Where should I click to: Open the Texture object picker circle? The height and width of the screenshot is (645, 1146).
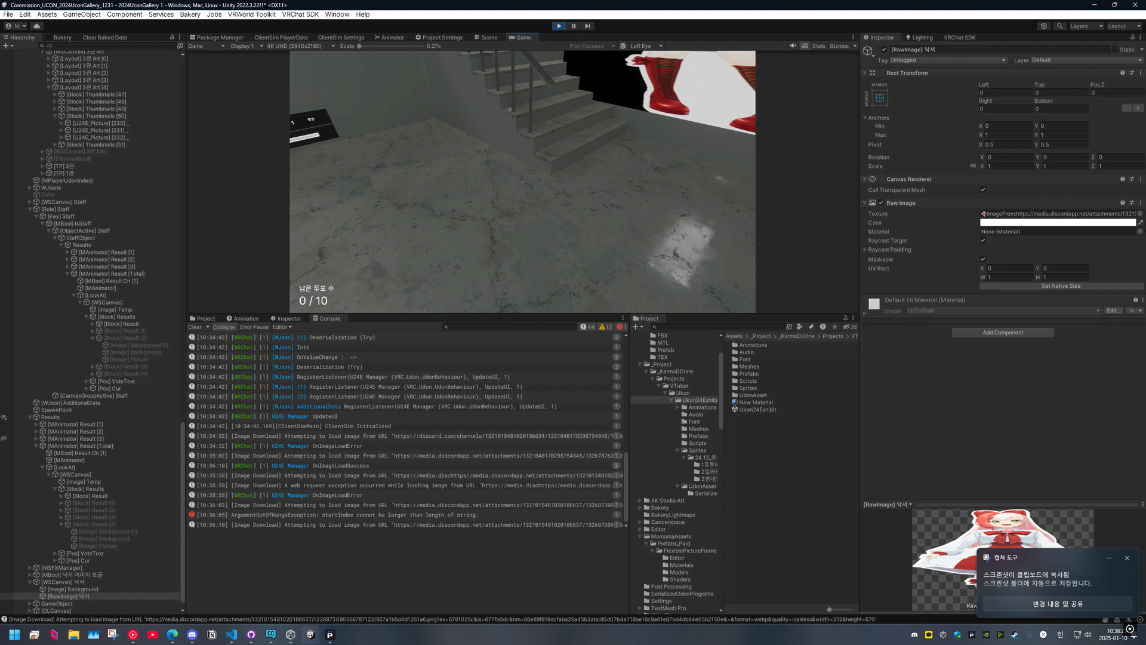point(1140,214)
